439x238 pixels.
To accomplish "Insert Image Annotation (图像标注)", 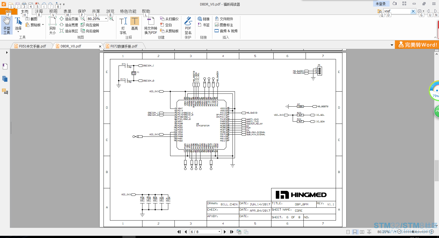I will [x=224, y=25].
